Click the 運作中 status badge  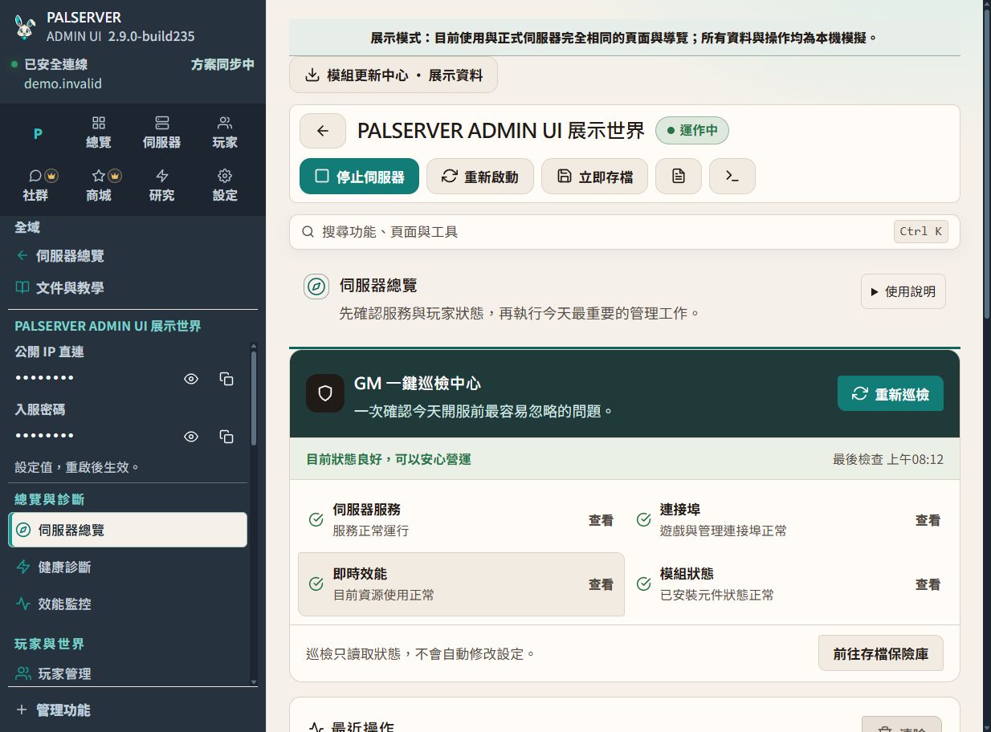tap(692, 131)
